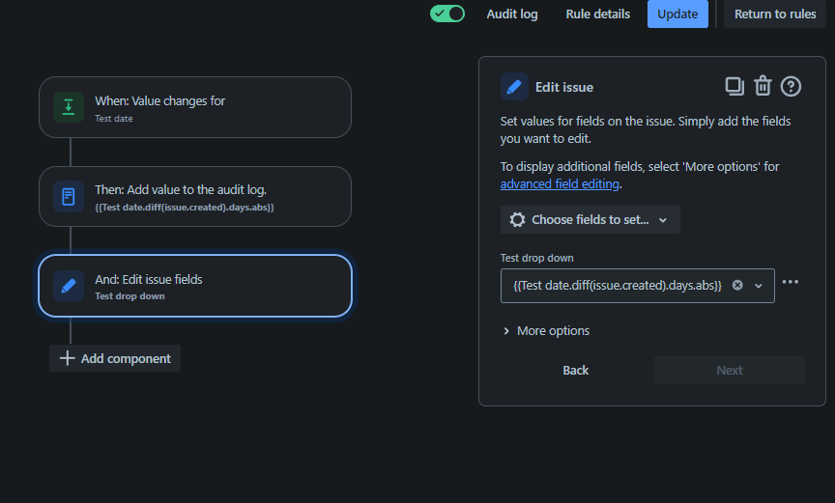Viewport: 835px width, 503px height.
Task: Delete component using the trash icon
Action: pos(763,86)
